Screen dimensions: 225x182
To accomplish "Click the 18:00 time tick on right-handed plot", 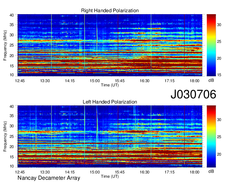I will click(x=195, y=81).
